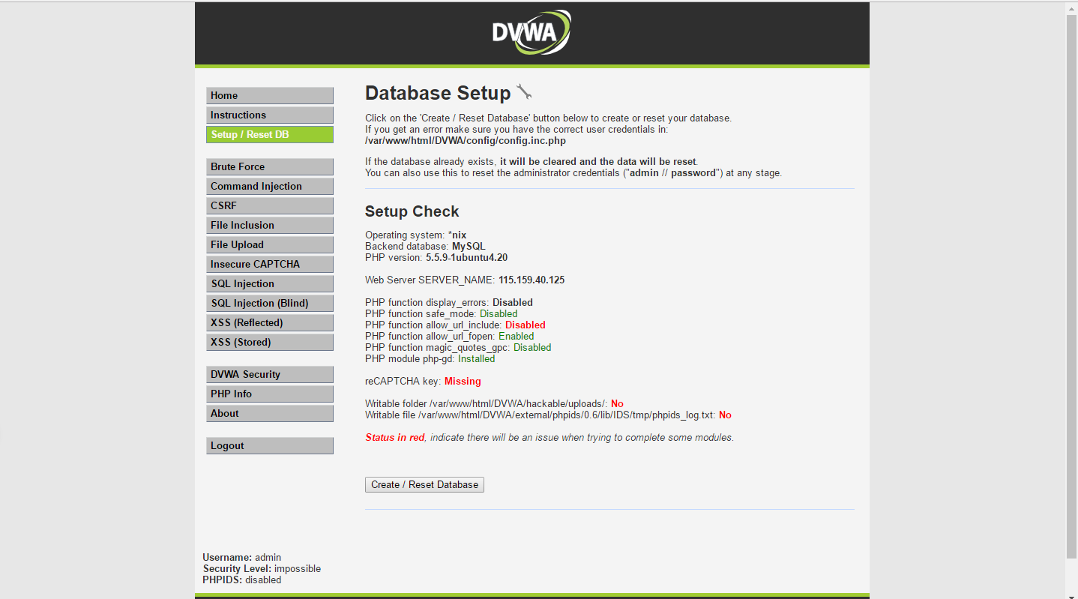
Task: Click the config.inc.php file path text
Action: point(466,140)
